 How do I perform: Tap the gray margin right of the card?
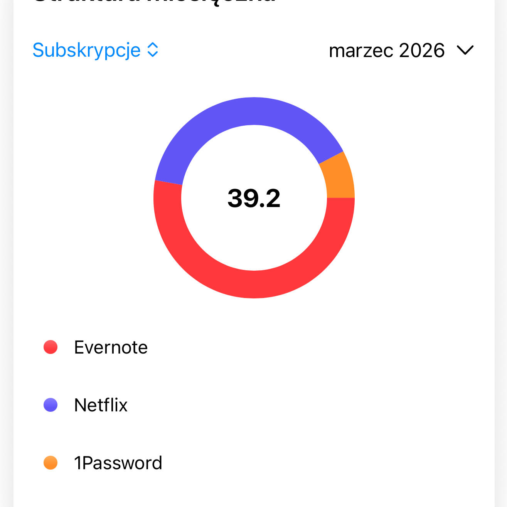(x=501, y=251)
